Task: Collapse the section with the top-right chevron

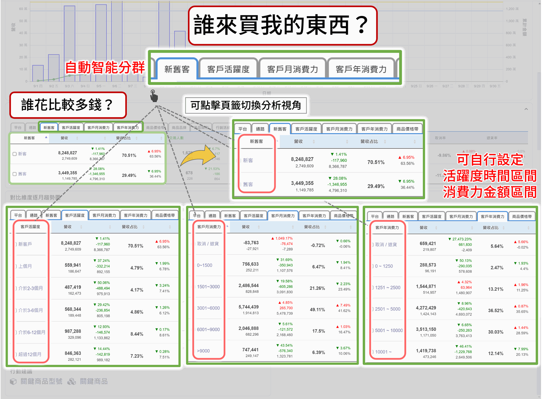Action: point(526,109)
